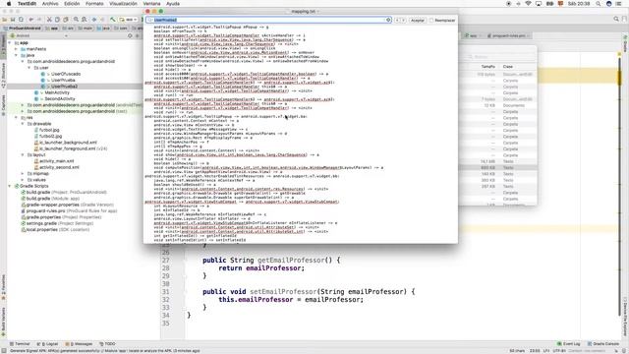
Task: Select activity_main.xml in layout folder
Action: tap(57, 161)
